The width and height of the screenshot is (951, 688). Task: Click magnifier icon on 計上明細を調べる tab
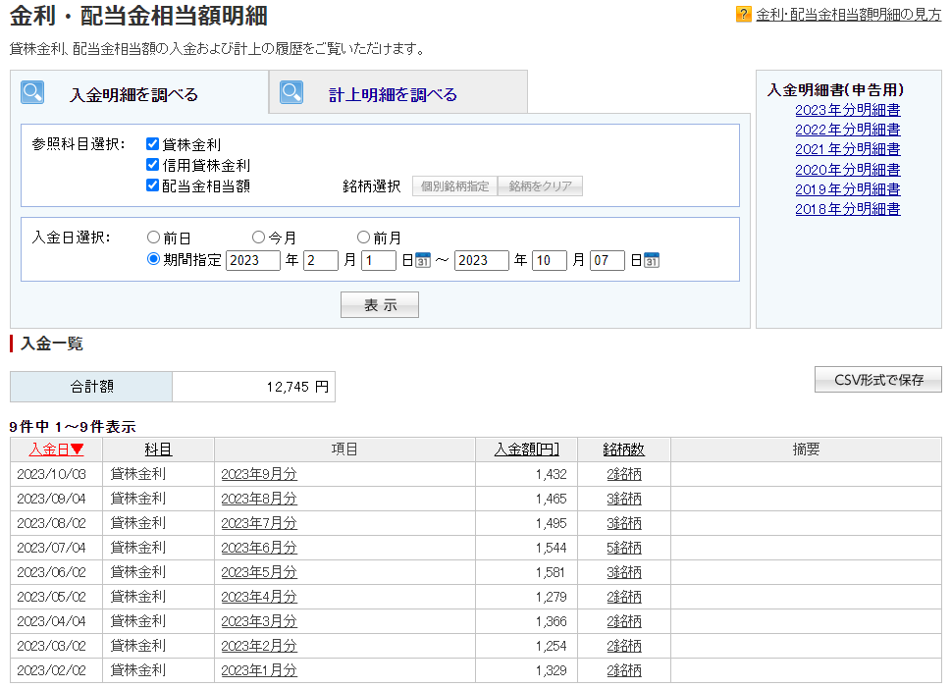coord(291,92)
